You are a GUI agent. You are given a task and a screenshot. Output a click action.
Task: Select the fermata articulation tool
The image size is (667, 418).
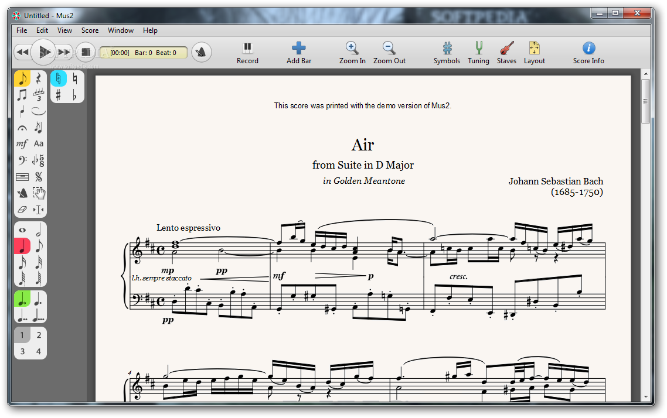(22, 128)
